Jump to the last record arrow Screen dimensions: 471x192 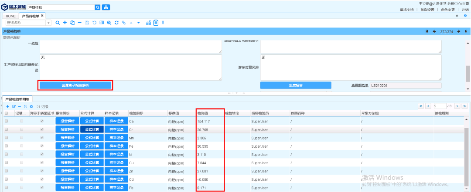click(466, 31)
